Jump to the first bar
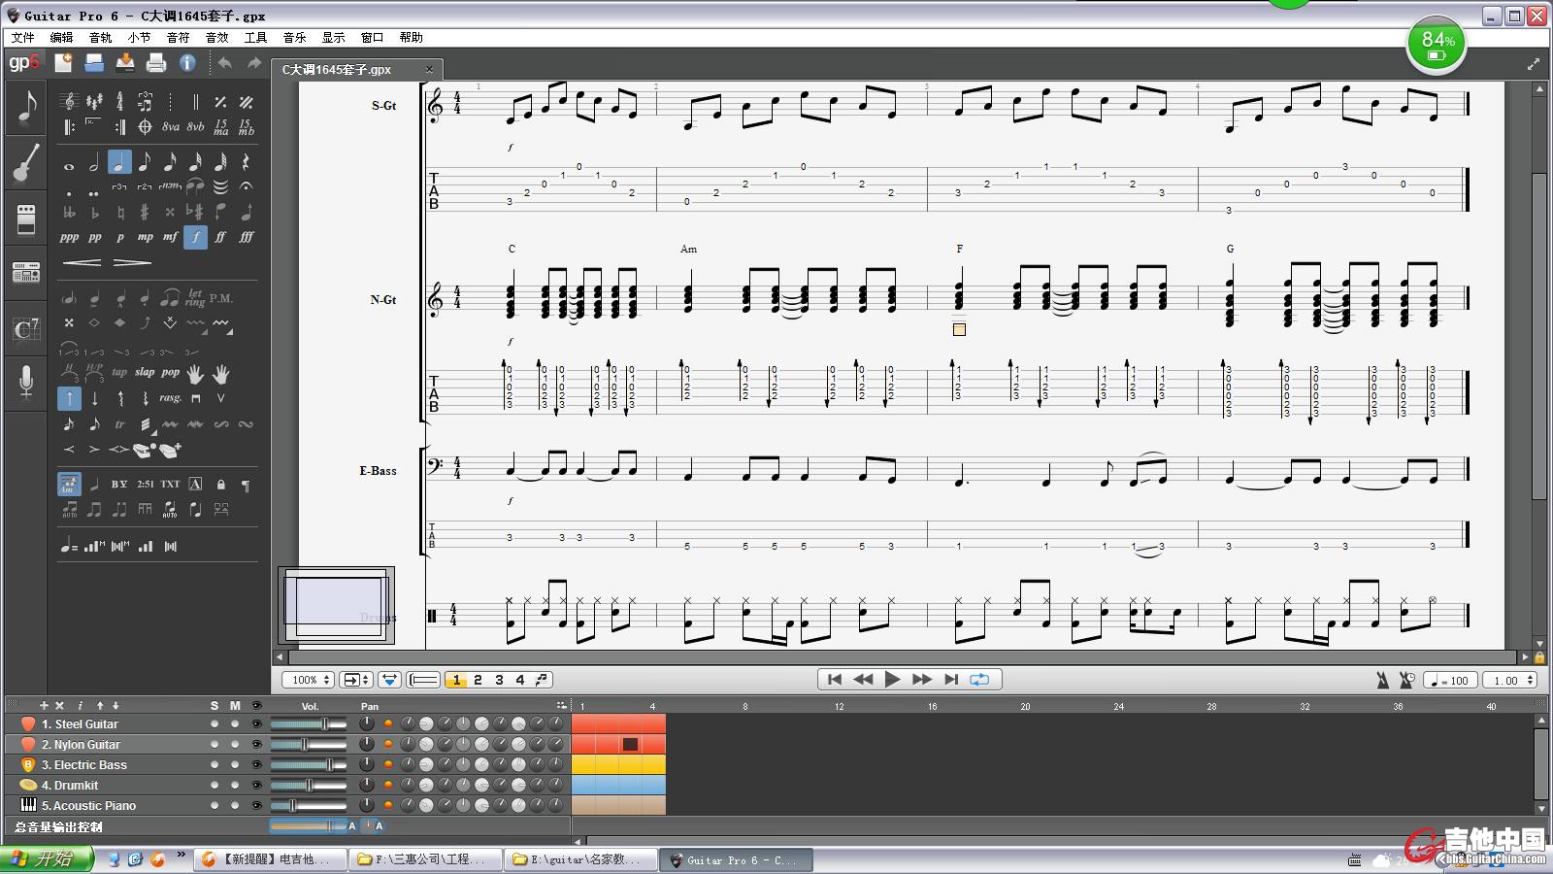This screenshot has width=1553, height=874. click(x=834, y=680)
